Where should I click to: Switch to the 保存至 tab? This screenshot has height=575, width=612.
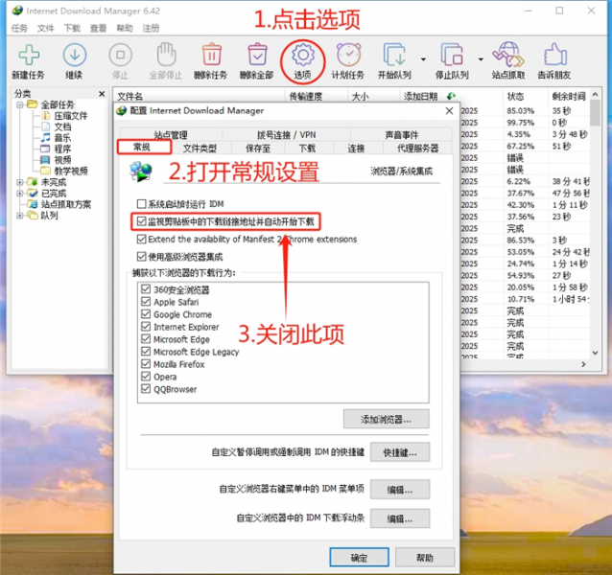pos(258,149)
